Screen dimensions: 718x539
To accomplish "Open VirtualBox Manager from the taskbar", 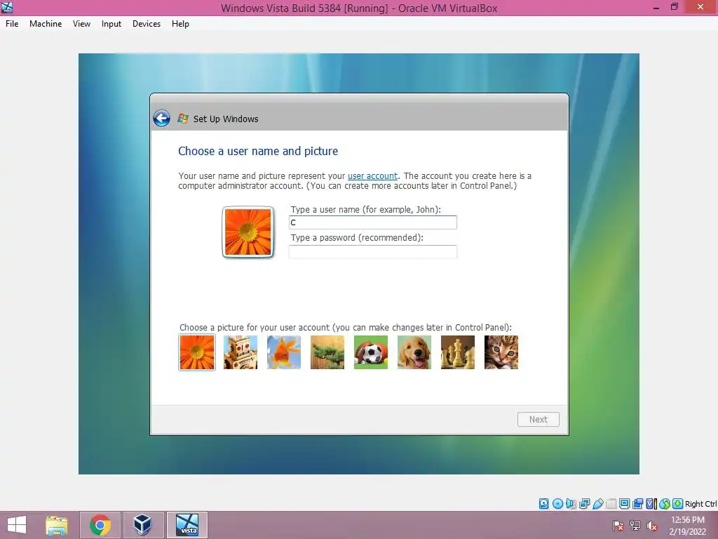I will [x=142, y=525].
